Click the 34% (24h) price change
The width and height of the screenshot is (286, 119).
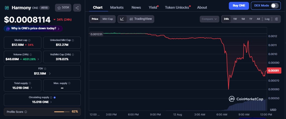[x=62, y=20]
